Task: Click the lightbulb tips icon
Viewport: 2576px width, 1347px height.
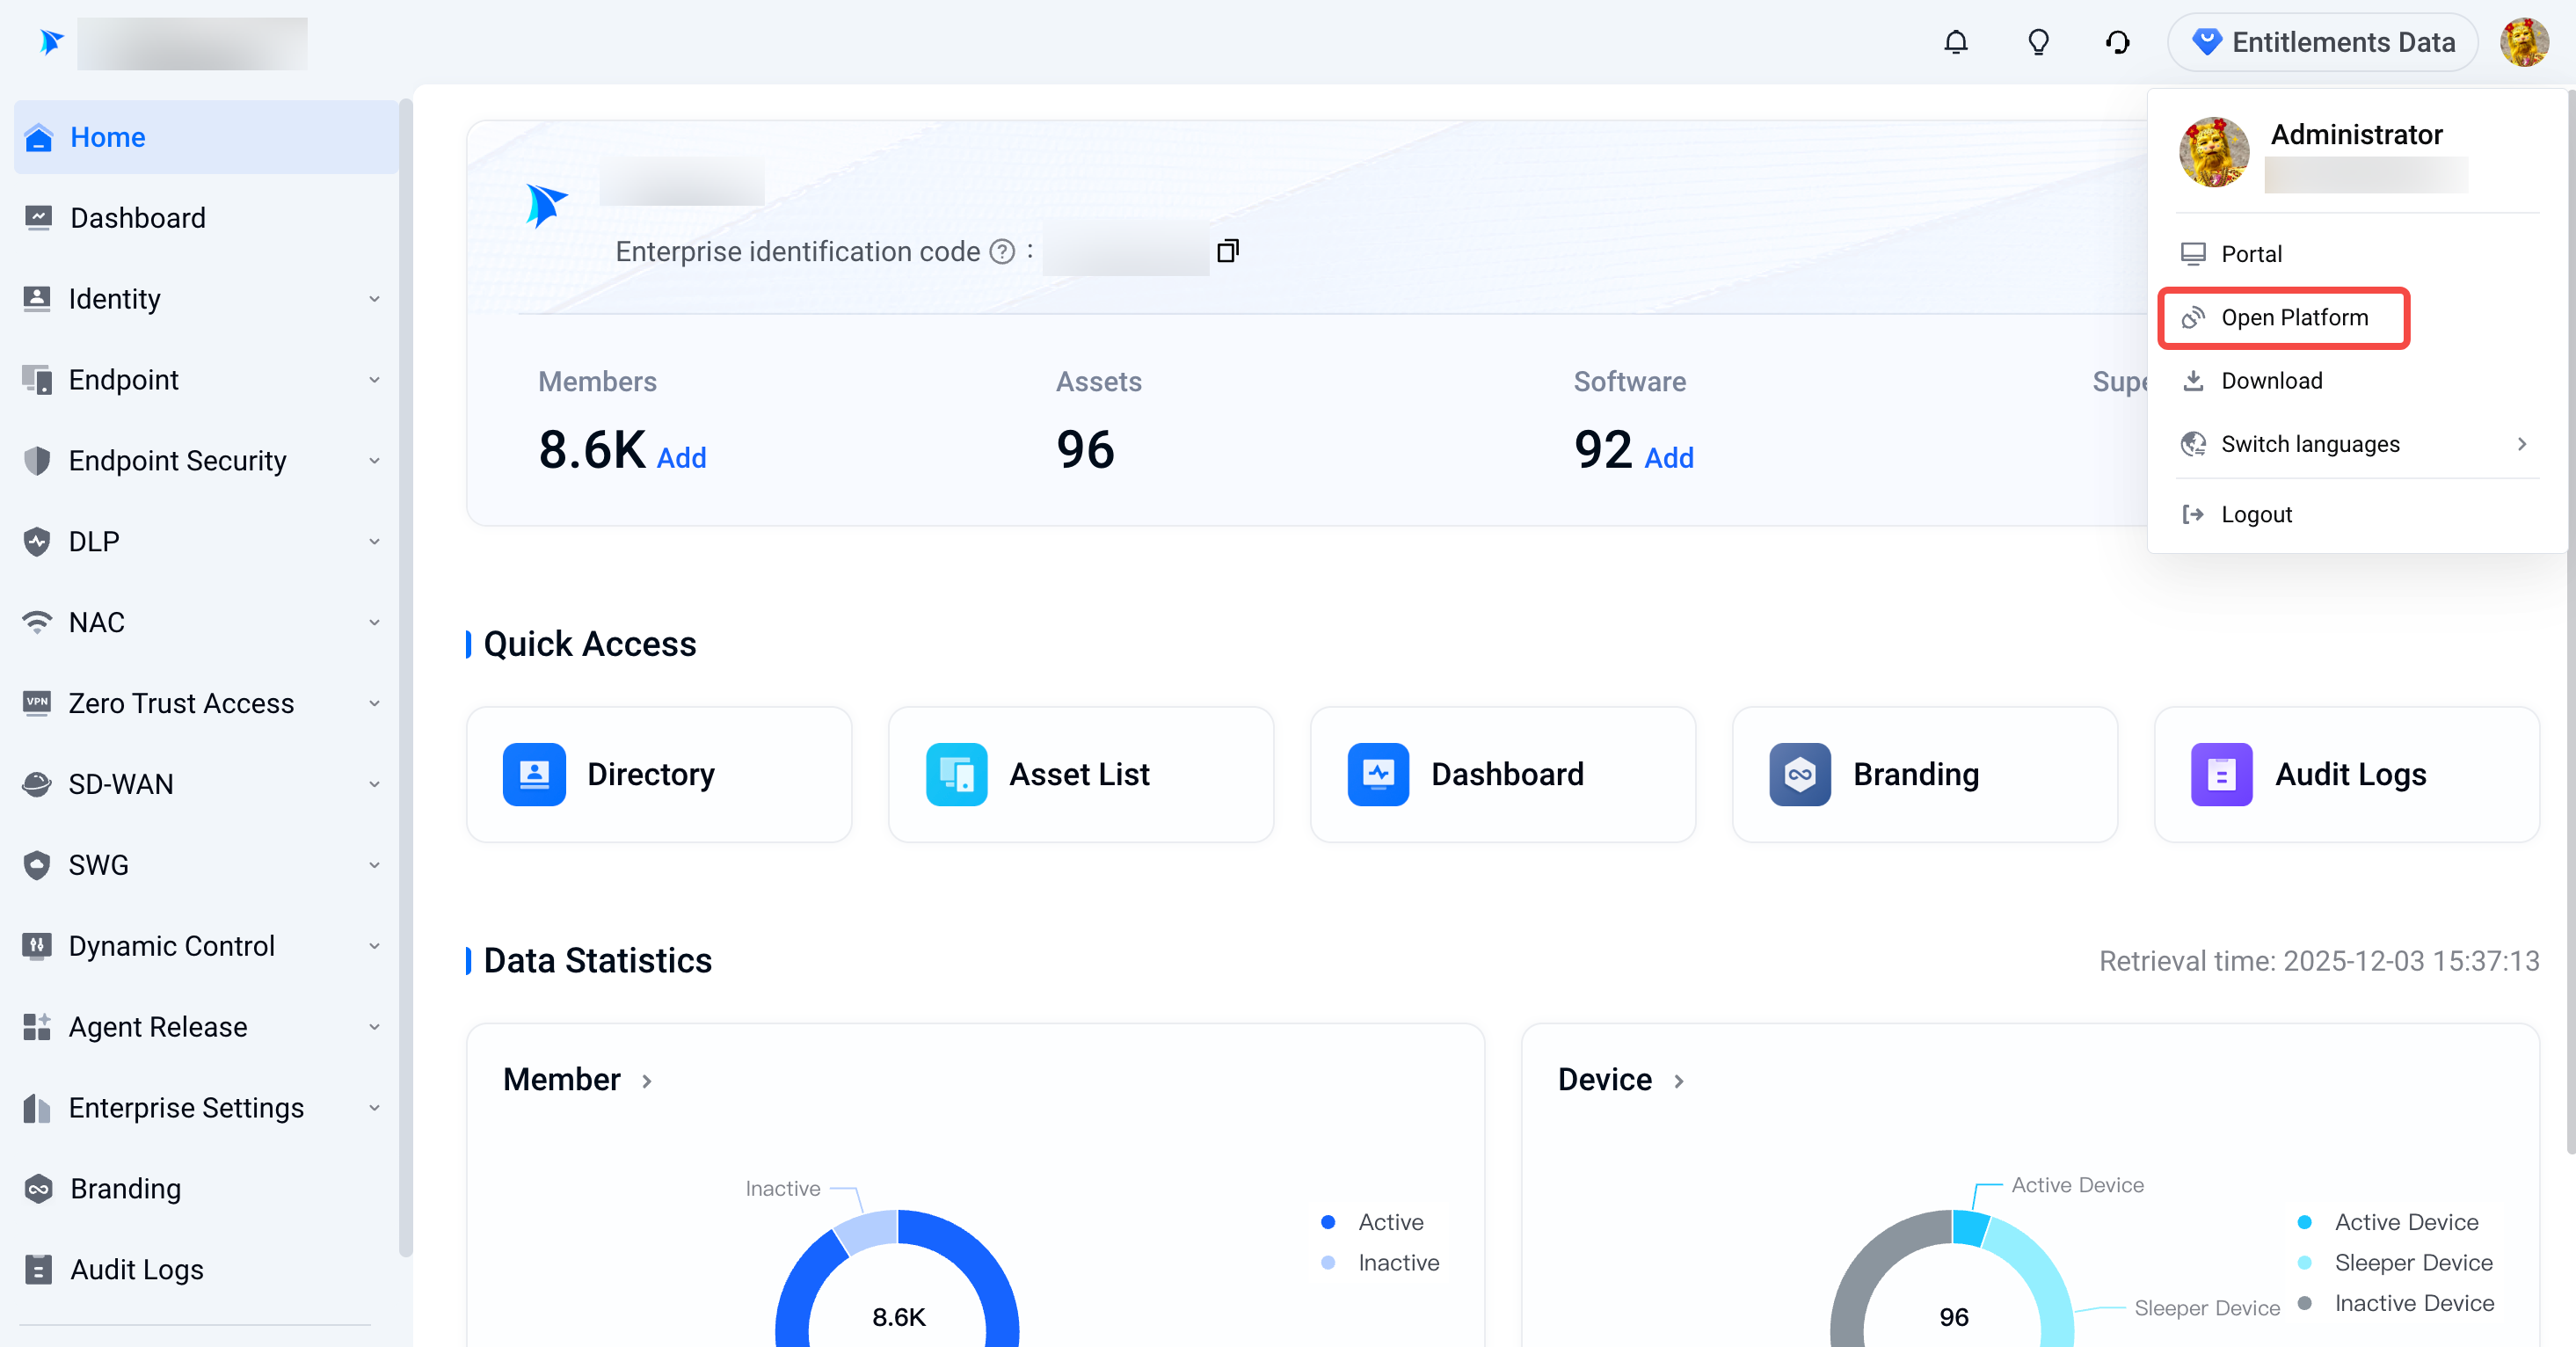Action: (x=2037, y=42)
